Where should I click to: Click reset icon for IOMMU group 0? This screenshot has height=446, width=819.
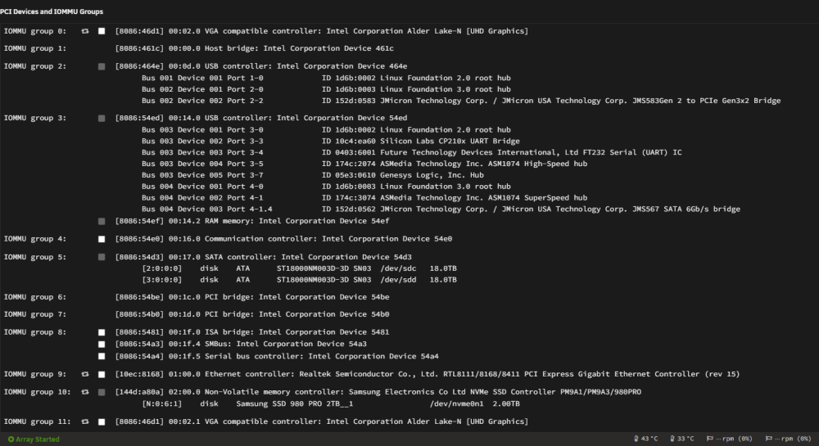pos(85,31)
